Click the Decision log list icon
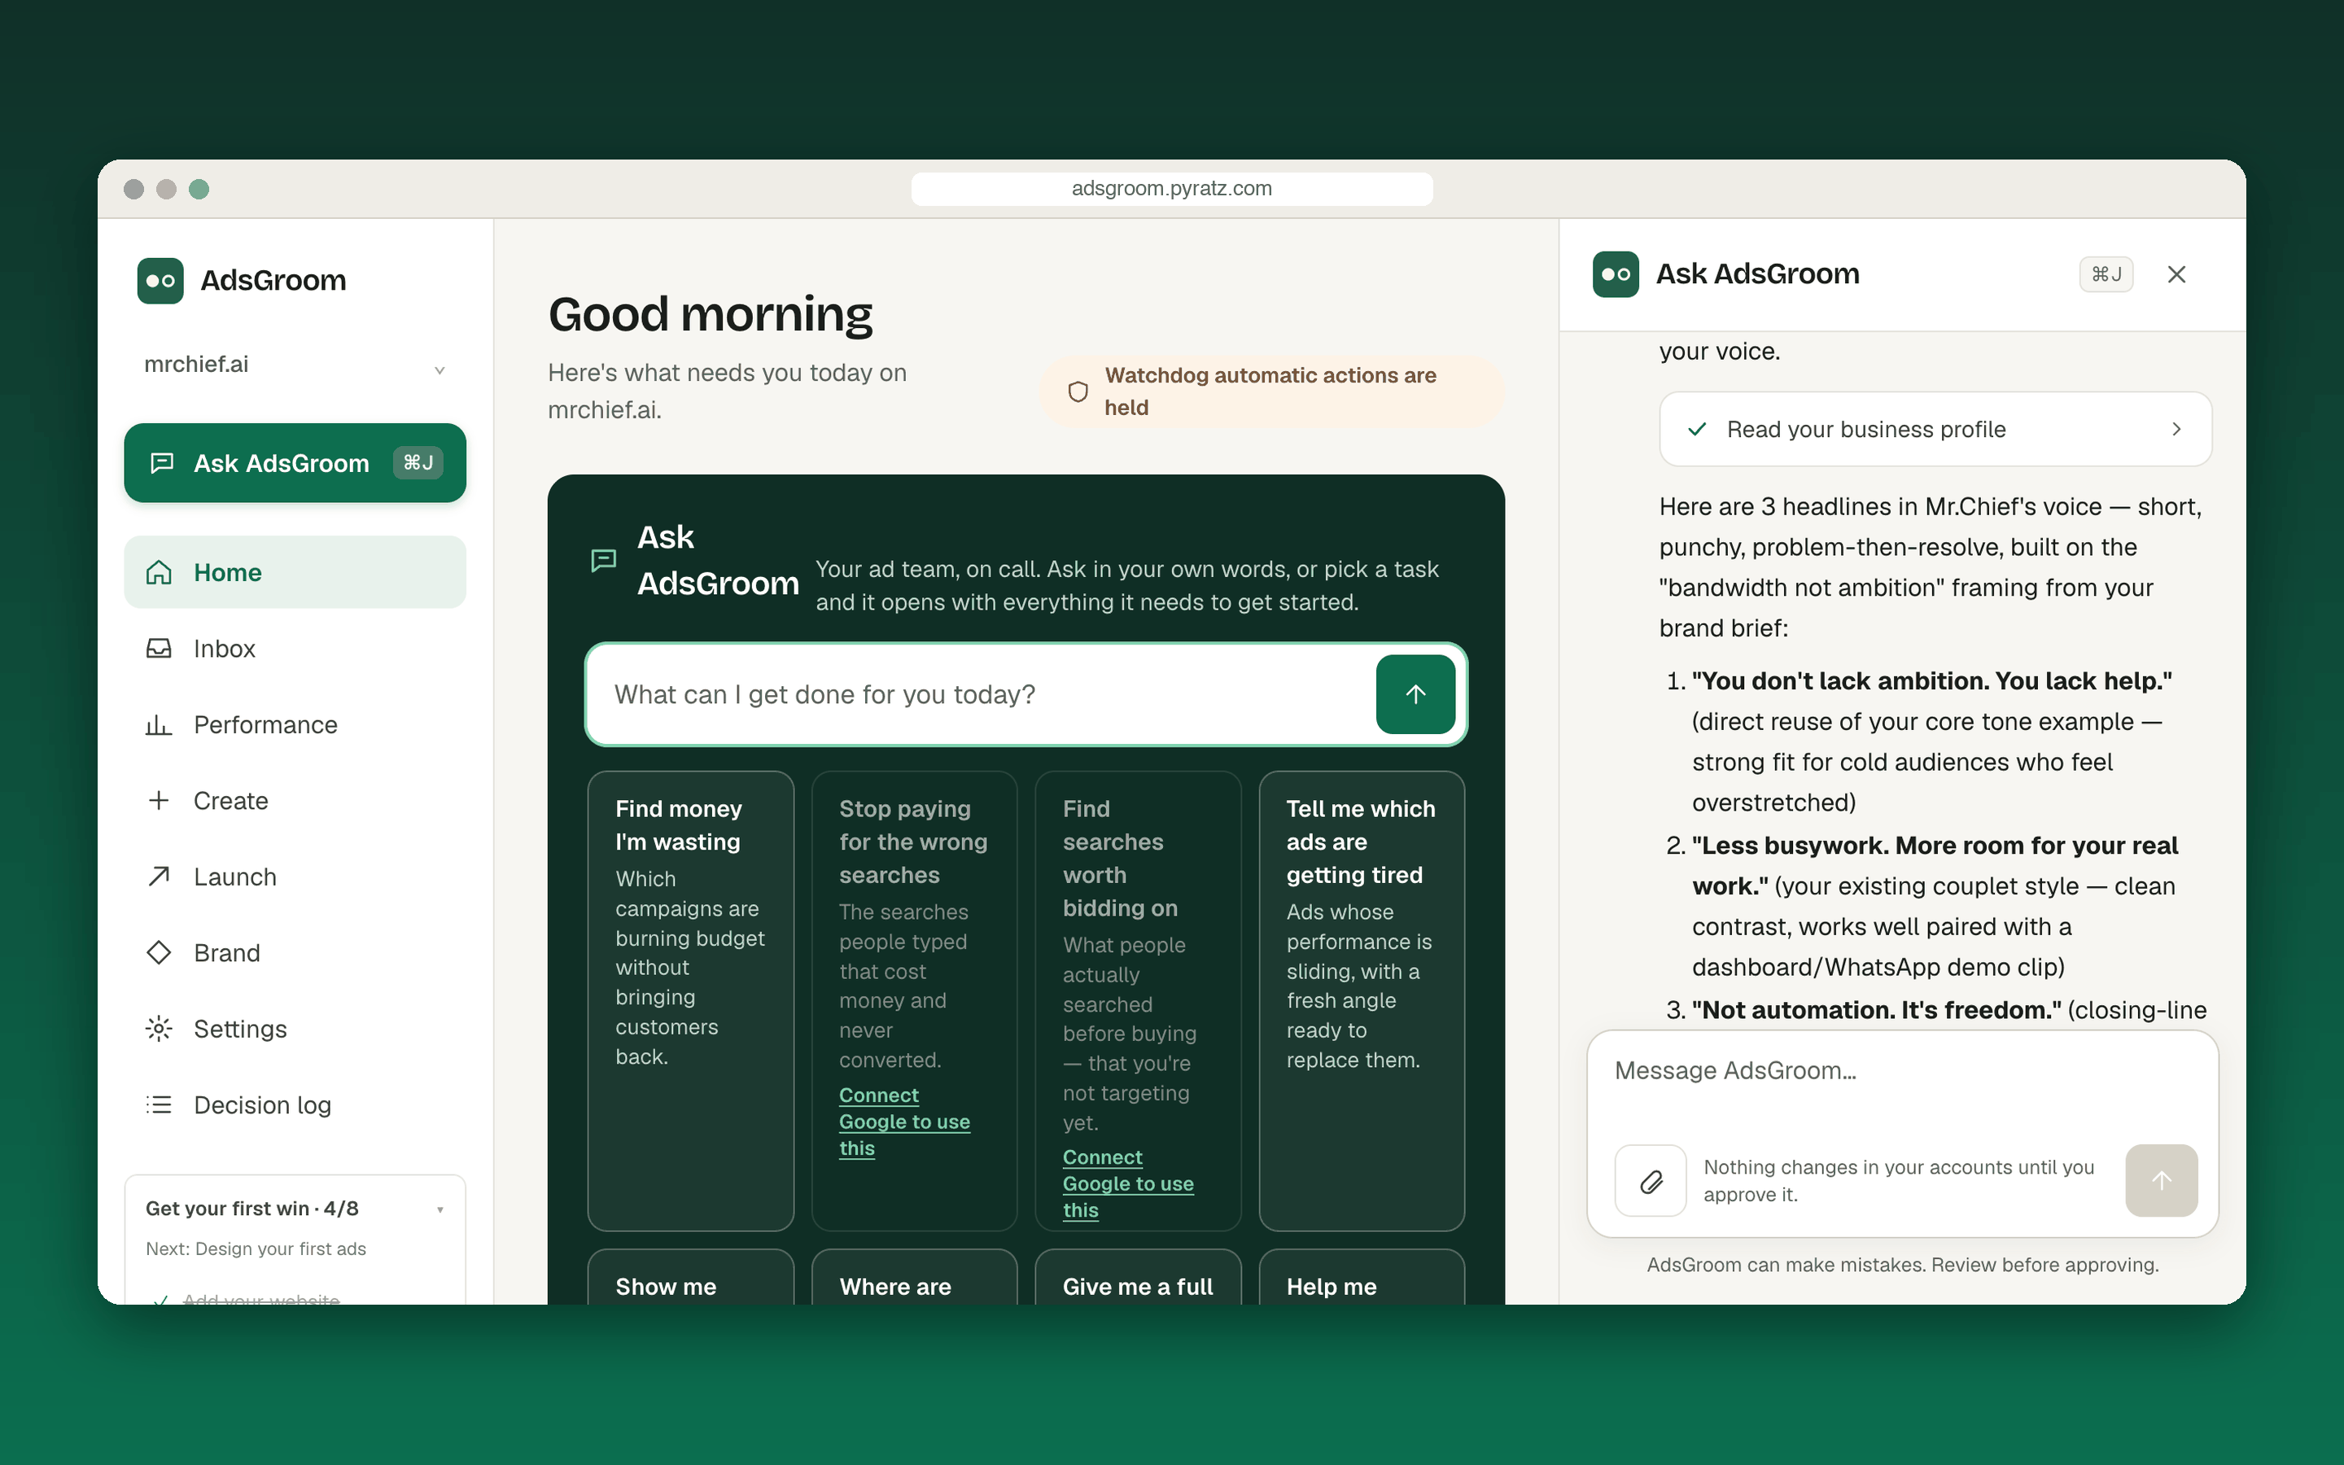The height and width of the screenshot is (1465, 2344). tap(159, 1104)
